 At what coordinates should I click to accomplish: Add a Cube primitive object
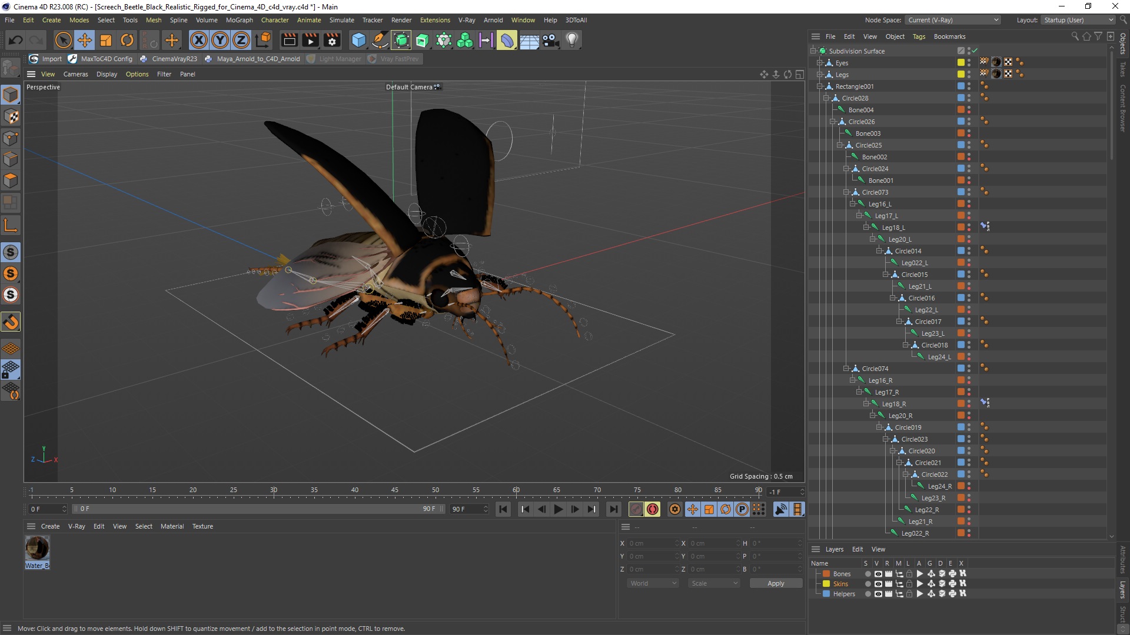[x=358, y=40]
